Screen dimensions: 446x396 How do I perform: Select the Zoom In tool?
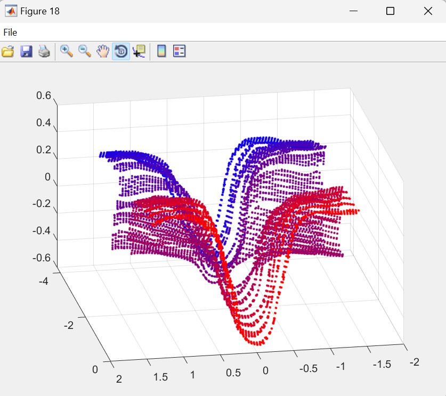tap(67, 51)
